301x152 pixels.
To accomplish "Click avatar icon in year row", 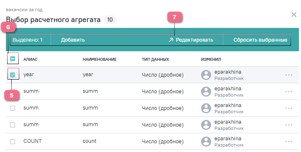I will coord(206,75).
